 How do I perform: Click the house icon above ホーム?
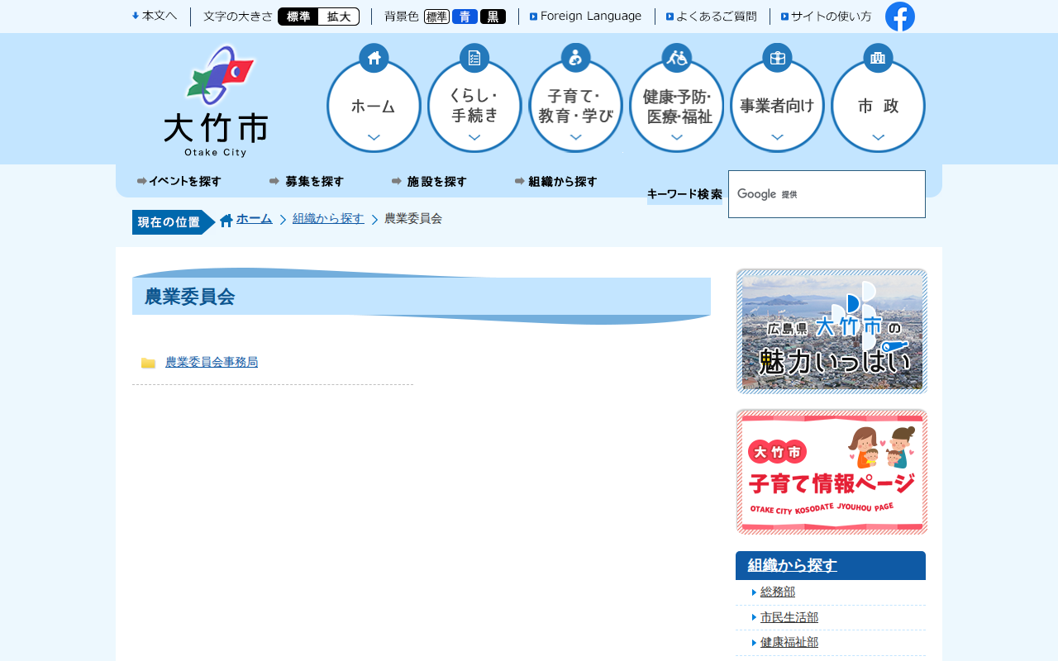tap(374, 58)
